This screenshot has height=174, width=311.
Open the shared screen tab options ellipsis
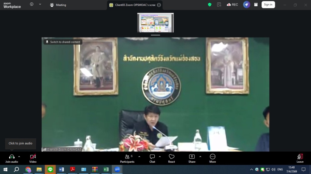[x=159, y=5]
